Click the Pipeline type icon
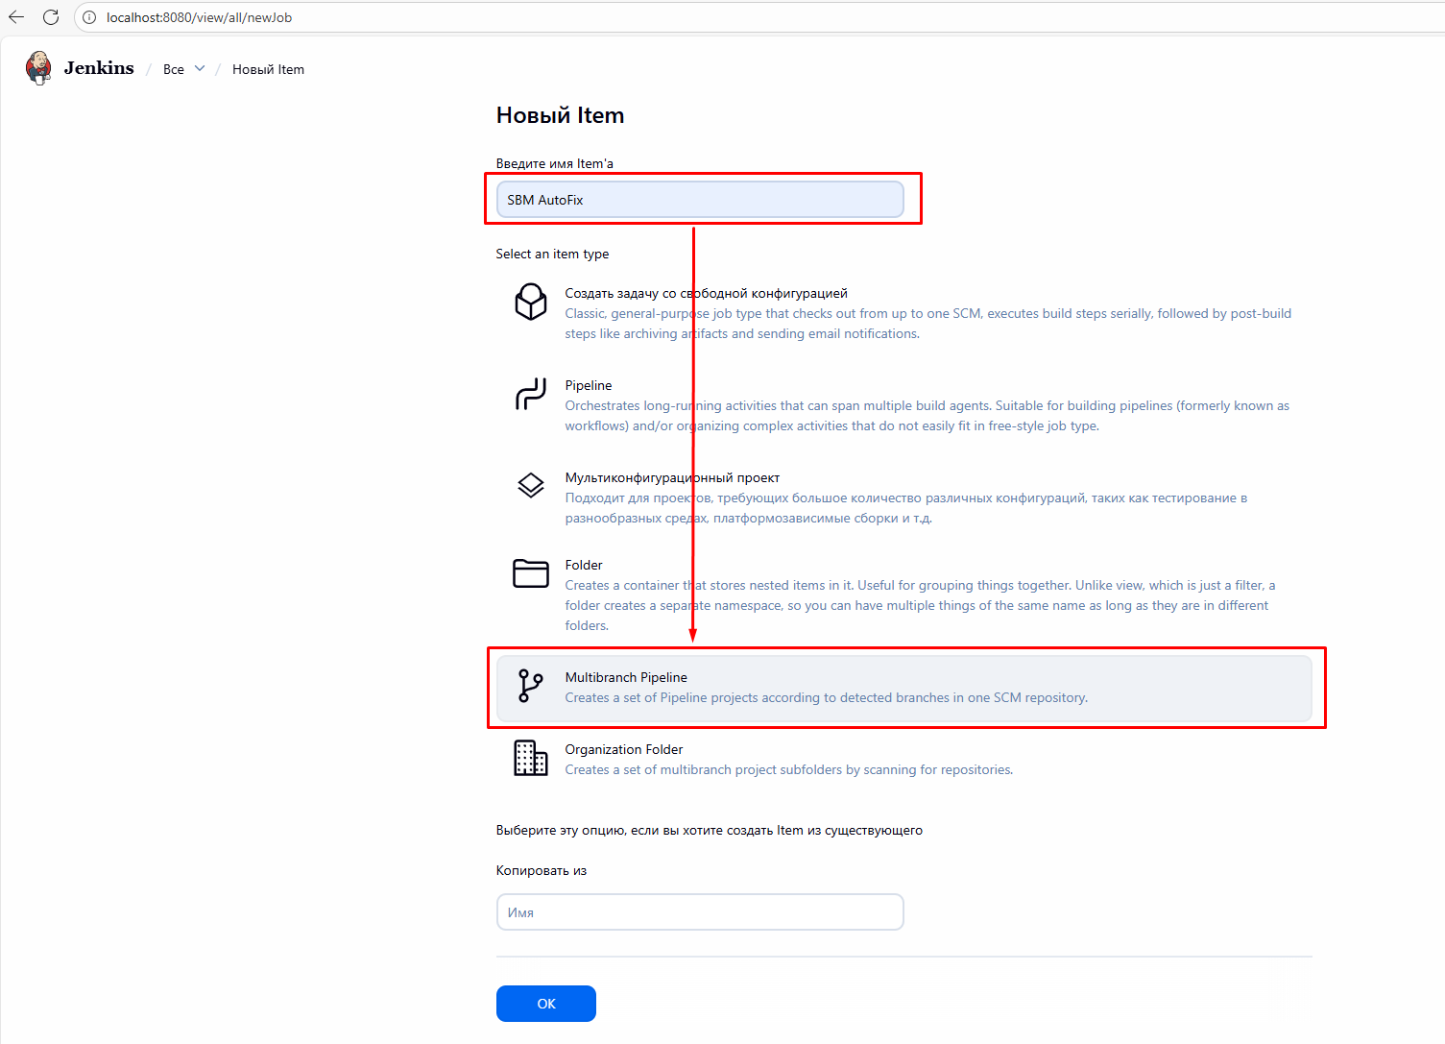 pos(531,394)
